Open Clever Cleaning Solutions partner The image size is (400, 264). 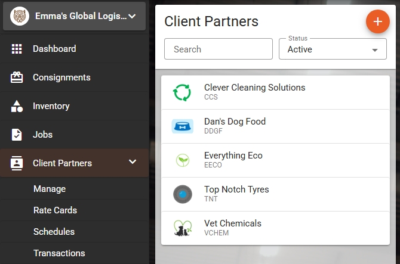click(275, 92)
